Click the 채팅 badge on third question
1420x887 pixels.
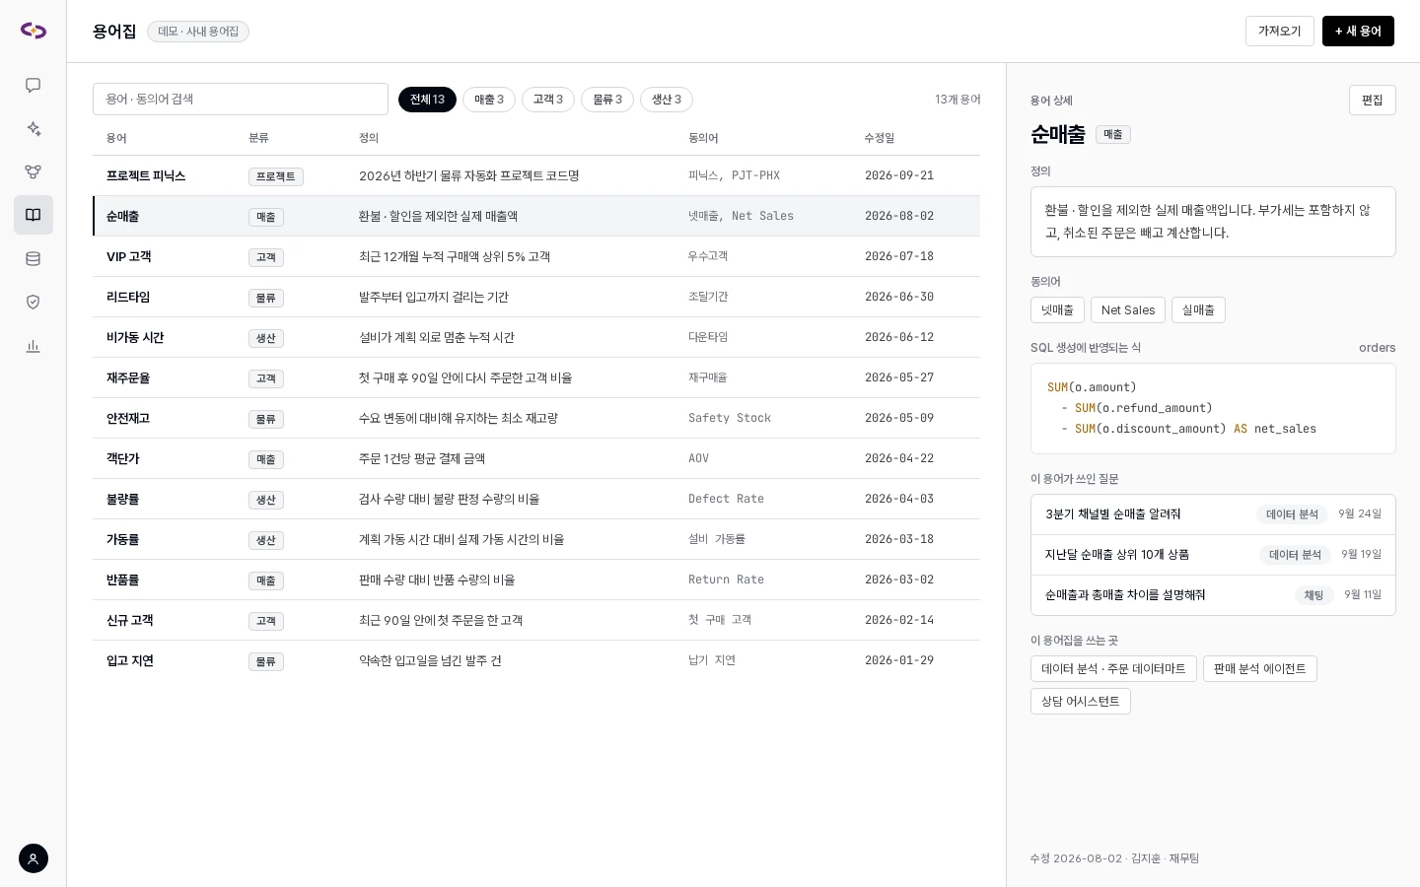(1313, 595)
